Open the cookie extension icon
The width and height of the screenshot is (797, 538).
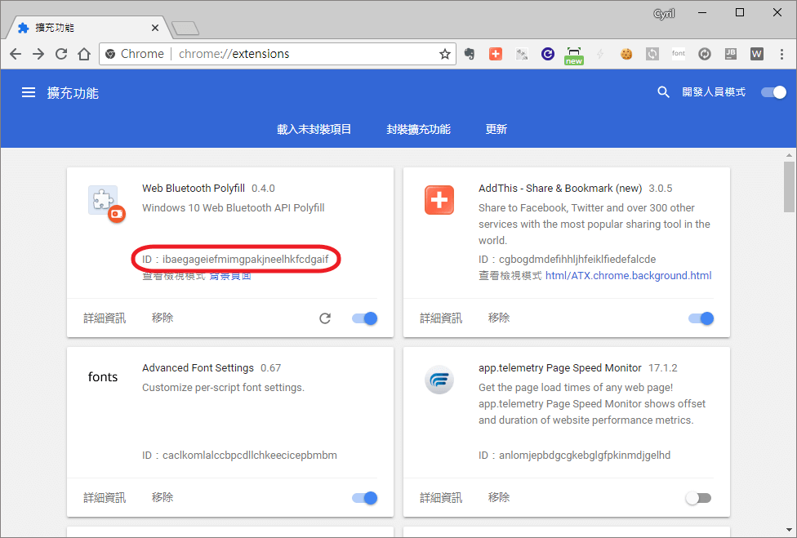click(x=626, y=54)
